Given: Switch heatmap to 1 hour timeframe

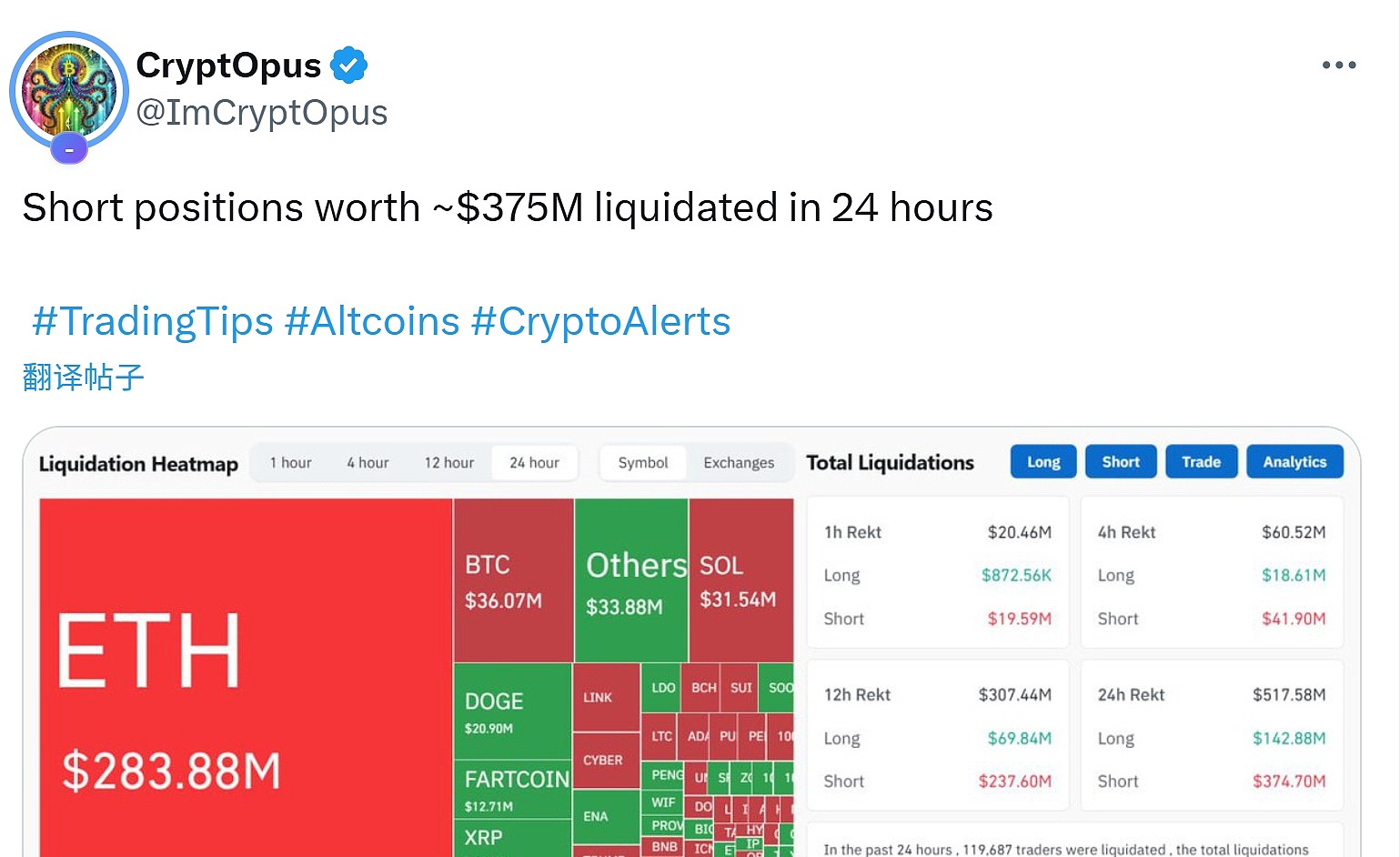Looking at the screenshot, I should click(x=290, y=462).
